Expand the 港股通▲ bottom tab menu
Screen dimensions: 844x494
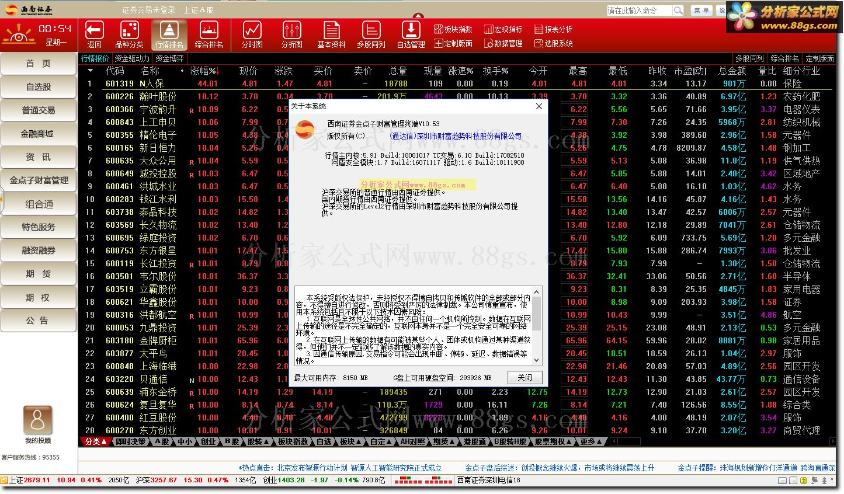pyautogui.click(x=476, y=442)
